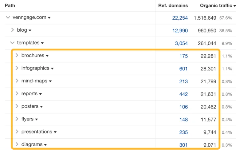Click organic traffic value 960,950

[x=207, y=30]
